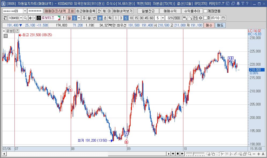Choose the 15 minute interval
Screen dimensions: 267x158
point(136,18)
